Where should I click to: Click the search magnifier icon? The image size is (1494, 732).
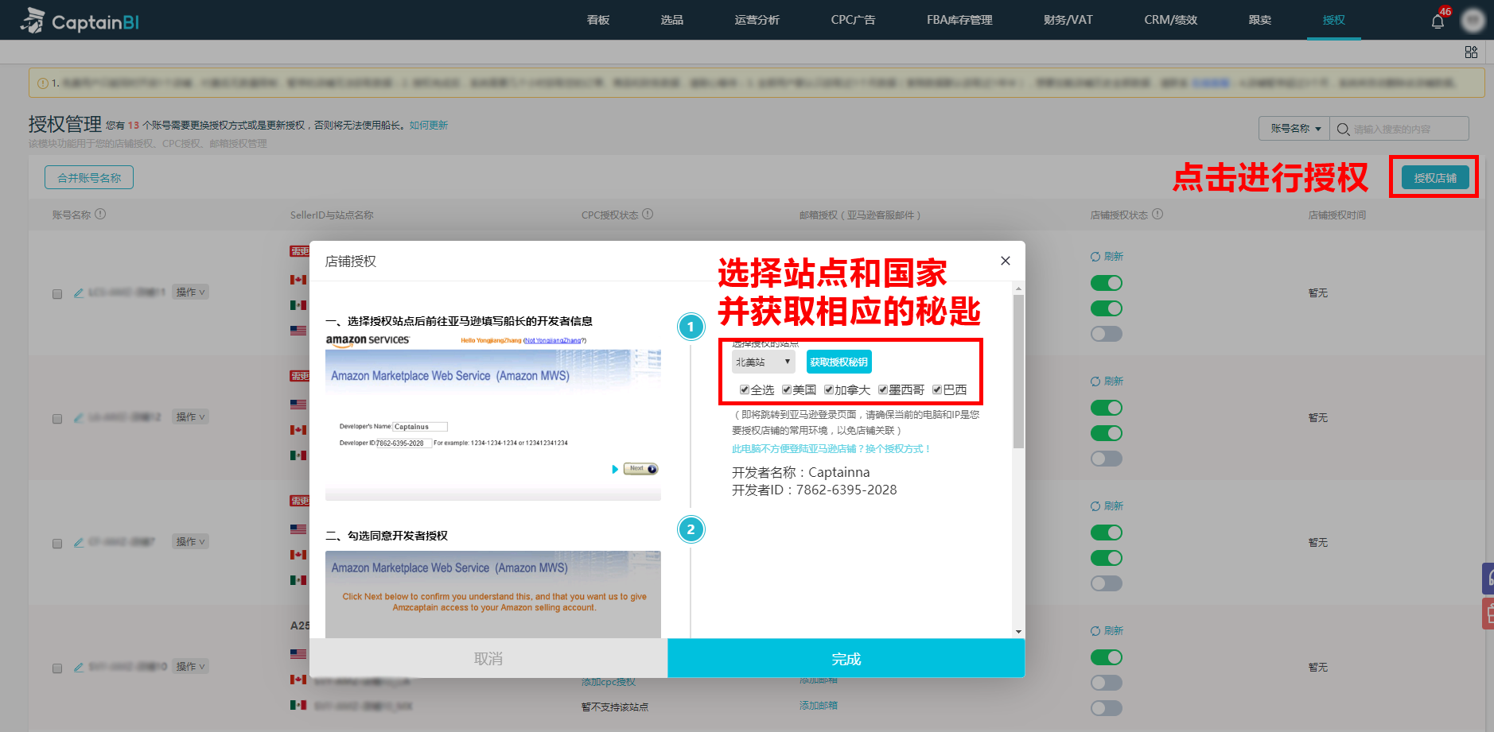[1343, 129]
